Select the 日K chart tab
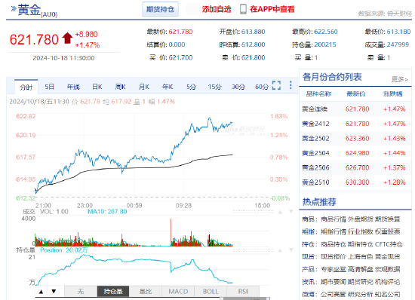 [97, 87]
